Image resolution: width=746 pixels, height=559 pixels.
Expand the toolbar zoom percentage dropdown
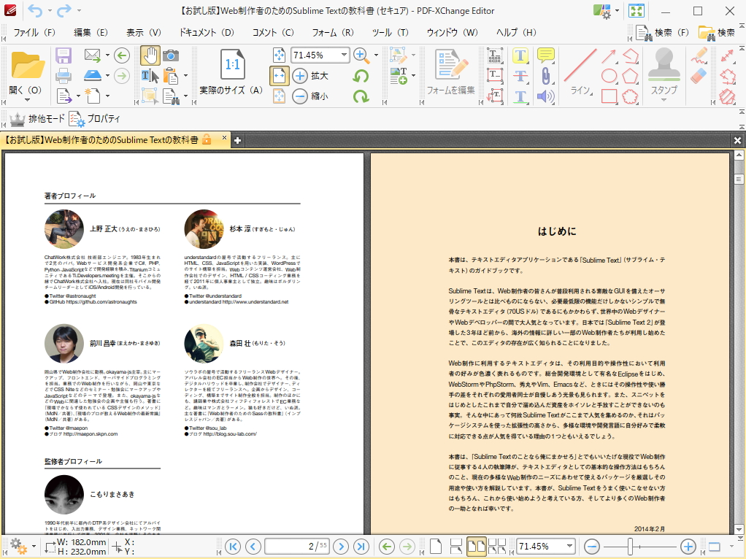click(344, 55)
